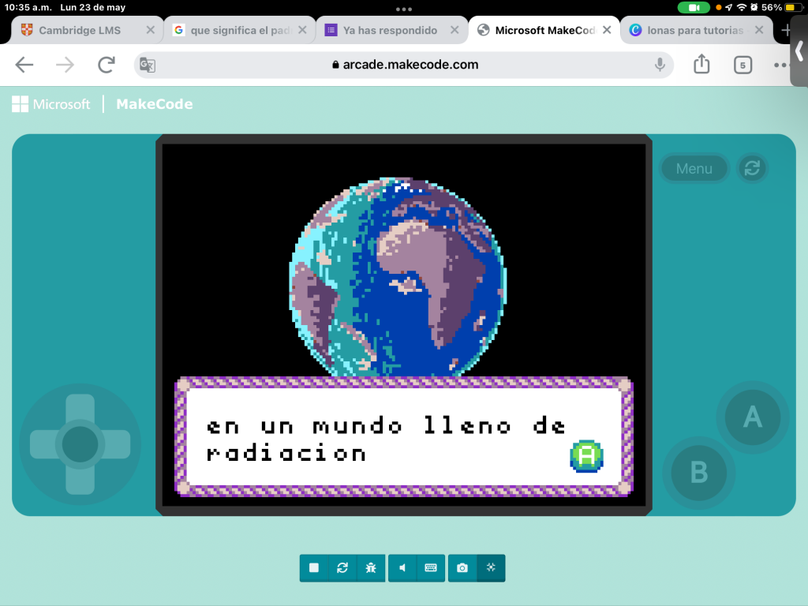The width and height of the screenshot is (808, 606).
Task: Switch to the Ya has respondido tab
Action: (390, 30)
